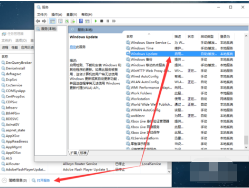
Task: Click the green Refresh toolbar icon
Action: pyautogui.click(x=67, y=21)
